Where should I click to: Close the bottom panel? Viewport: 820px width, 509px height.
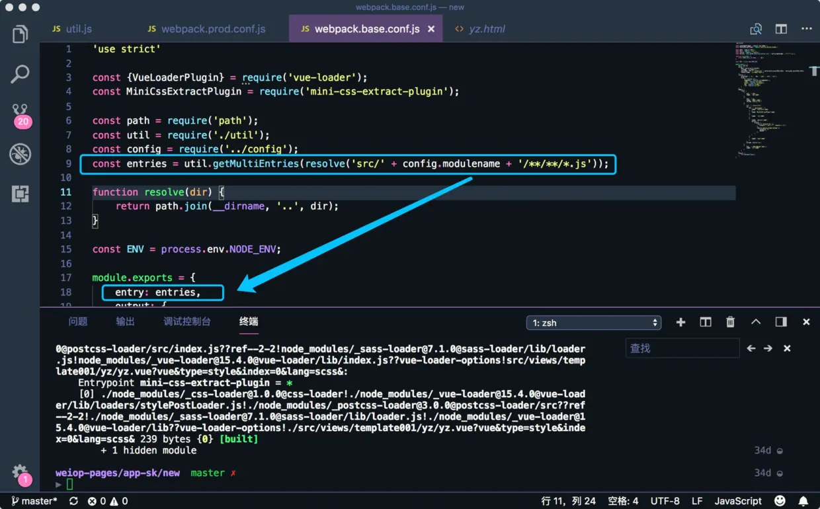pos(806,322)
